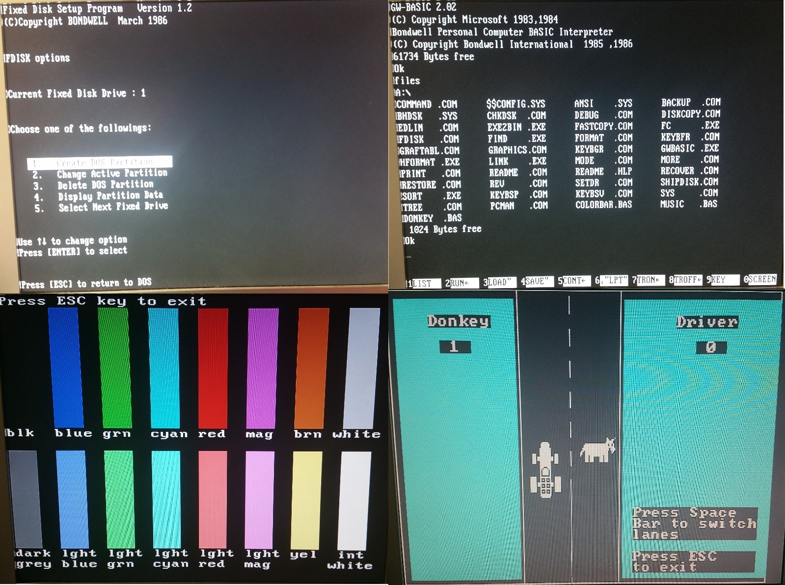Click the 61734 Bytes free line

tap(433, 56)
